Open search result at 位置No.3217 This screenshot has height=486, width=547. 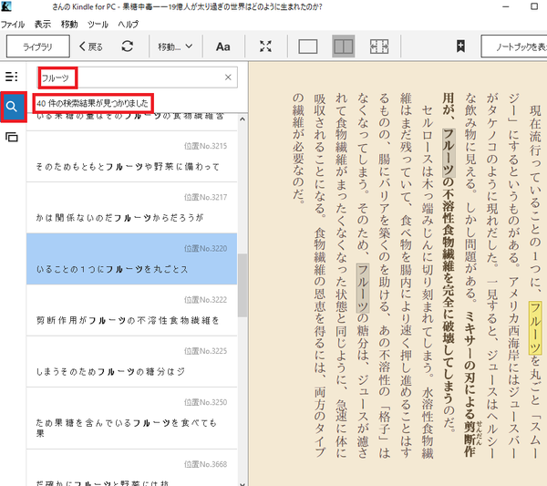coord(132,208)
